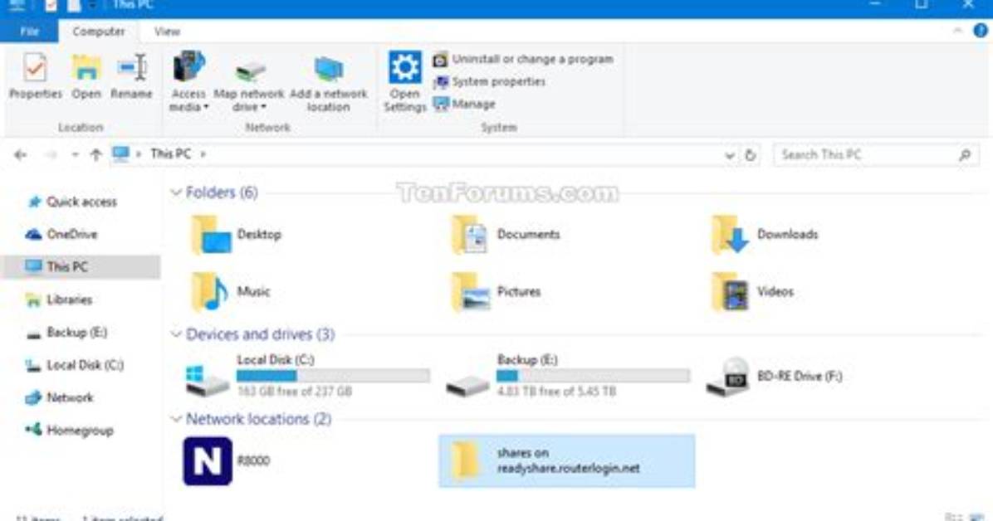Go forward with the forward arrow
The image size is (993, 521).
(x=51, y=154)
